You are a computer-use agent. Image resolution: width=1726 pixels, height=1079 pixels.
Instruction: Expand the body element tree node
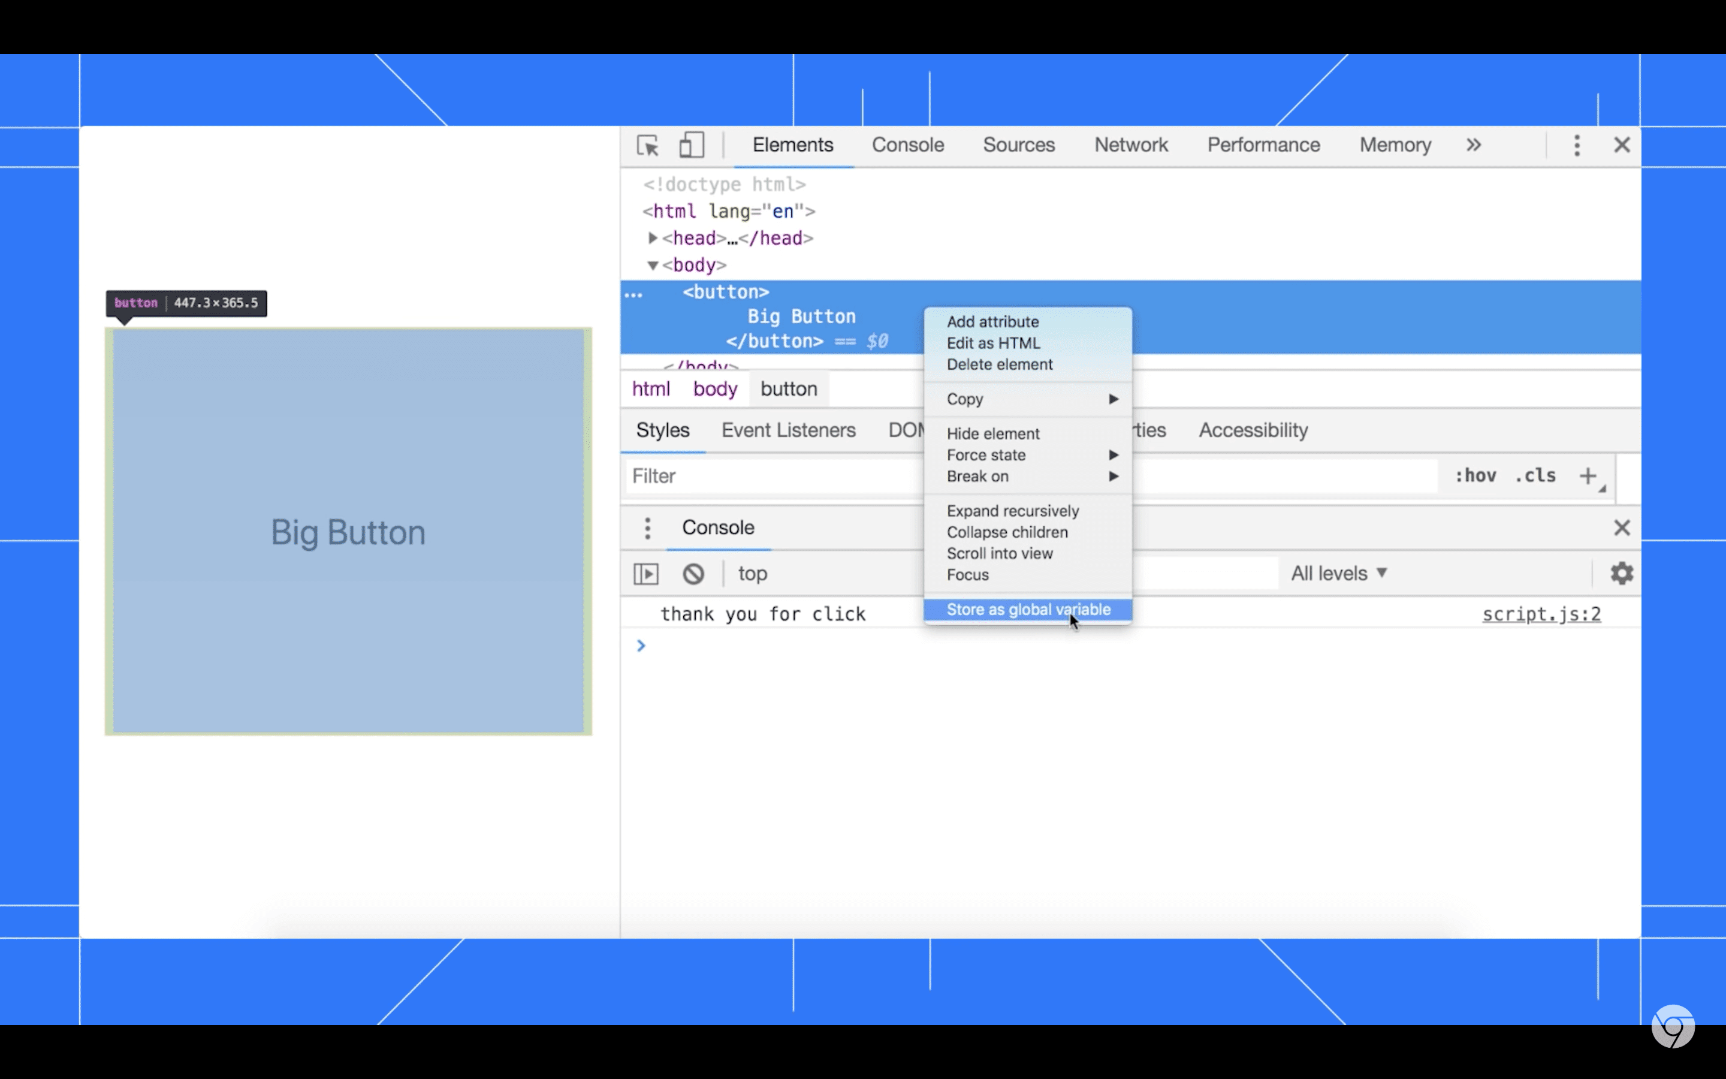[x=651, y=264]
